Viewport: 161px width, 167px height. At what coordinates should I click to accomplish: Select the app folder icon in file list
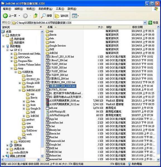[x=47, y=31]
